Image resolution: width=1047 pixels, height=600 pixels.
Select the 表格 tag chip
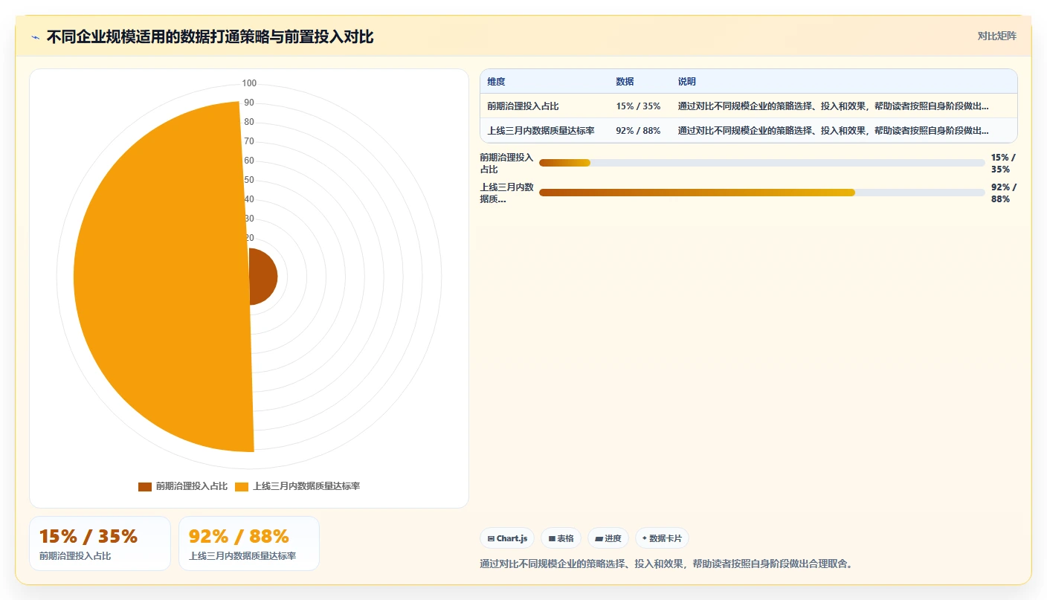(561, 538)
